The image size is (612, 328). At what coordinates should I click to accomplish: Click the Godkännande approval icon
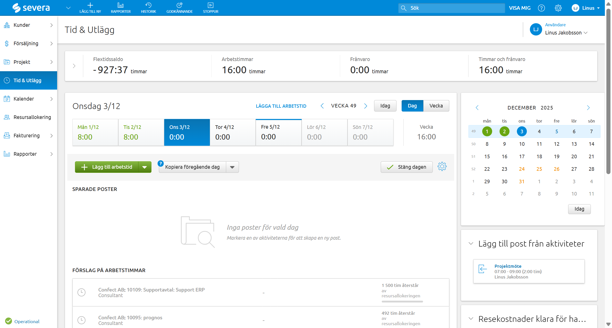pos(179,5)
